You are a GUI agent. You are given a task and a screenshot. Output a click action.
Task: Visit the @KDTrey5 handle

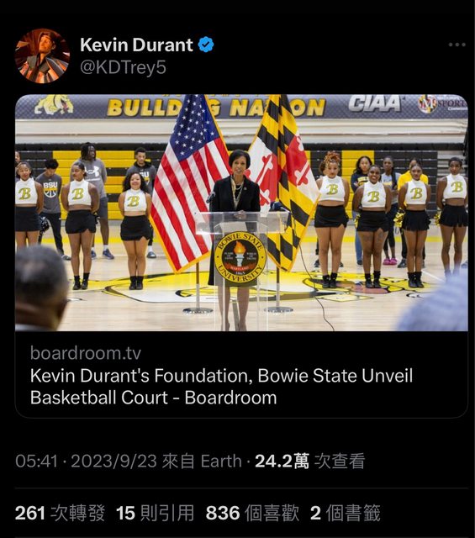click(x=123, y=67)
